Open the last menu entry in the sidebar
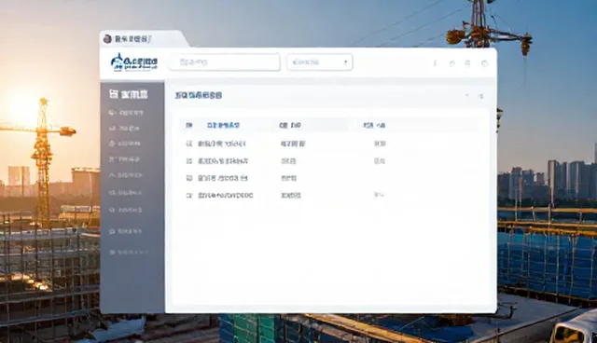This screenshot has width=597, height=343. (x=129, y=252)
